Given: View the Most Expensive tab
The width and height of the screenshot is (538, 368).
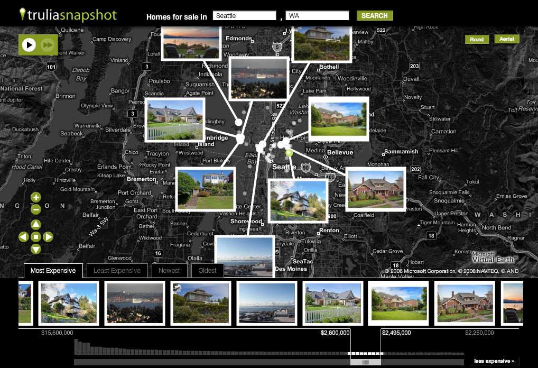Looking at the screenshot, I should [52, 270].
